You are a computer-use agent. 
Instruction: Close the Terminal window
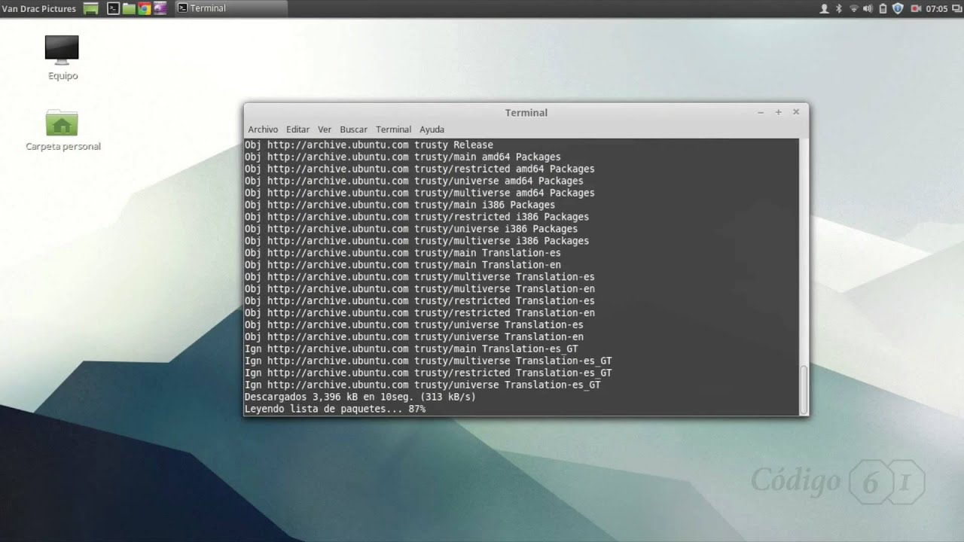click(796, 112)
